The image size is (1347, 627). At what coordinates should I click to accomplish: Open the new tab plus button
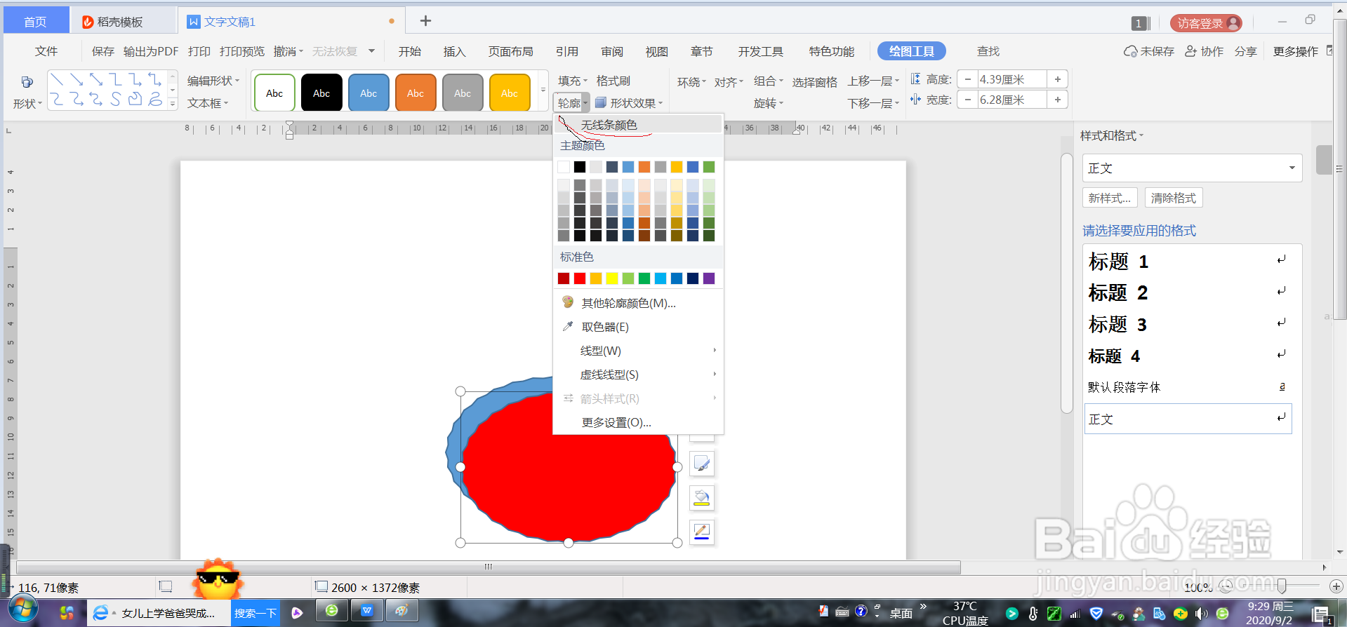tap(425, 21)
